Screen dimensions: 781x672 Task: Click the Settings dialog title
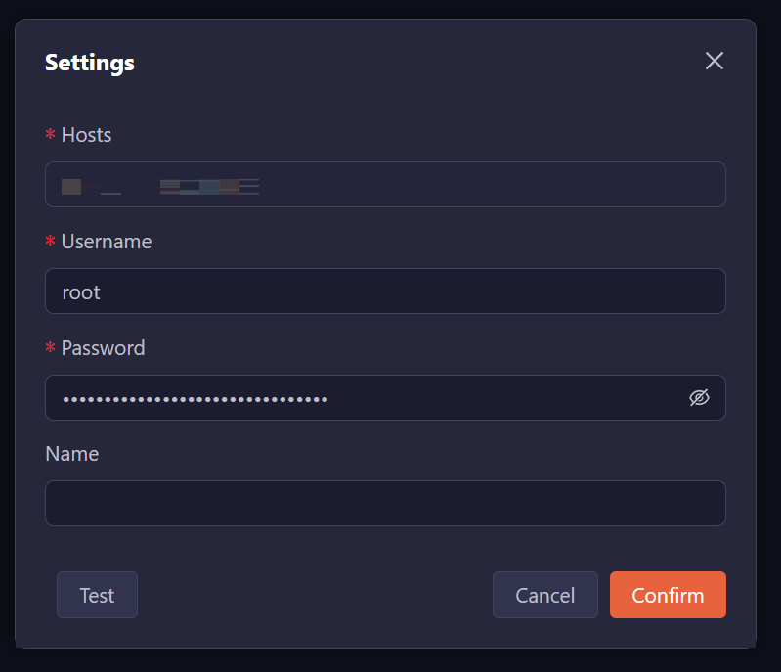tap(90, 63)
